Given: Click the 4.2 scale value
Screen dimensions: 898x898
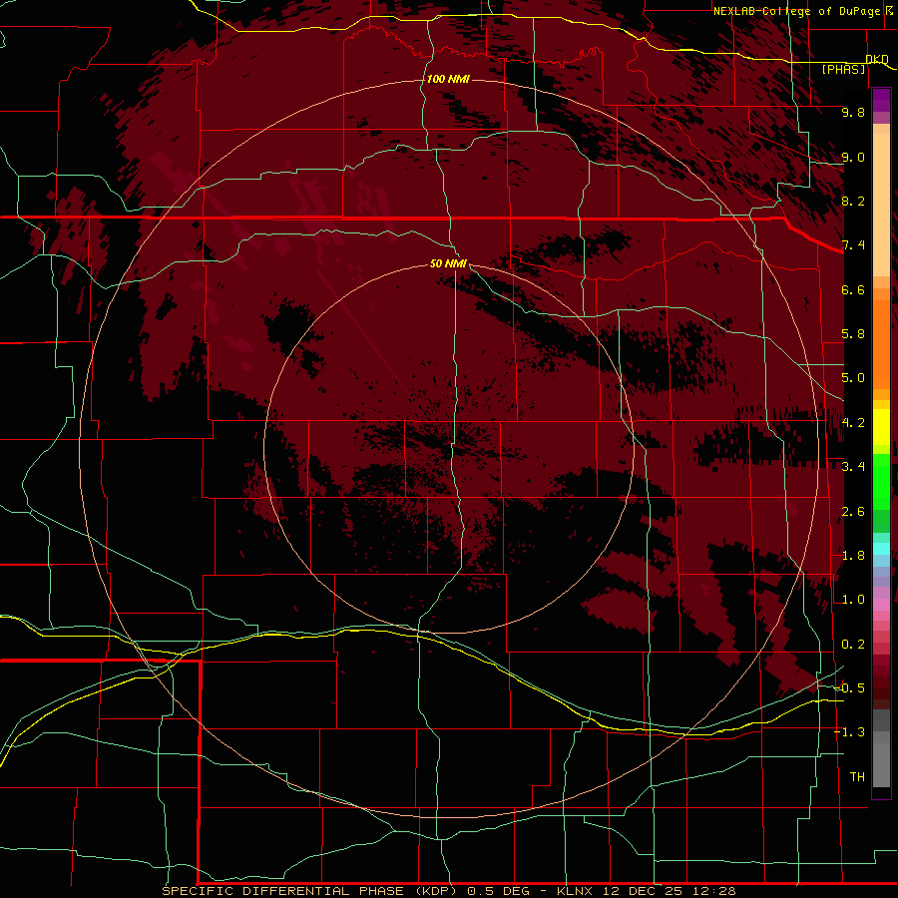Looking at the screenshot, I should [x=853, y=423].
